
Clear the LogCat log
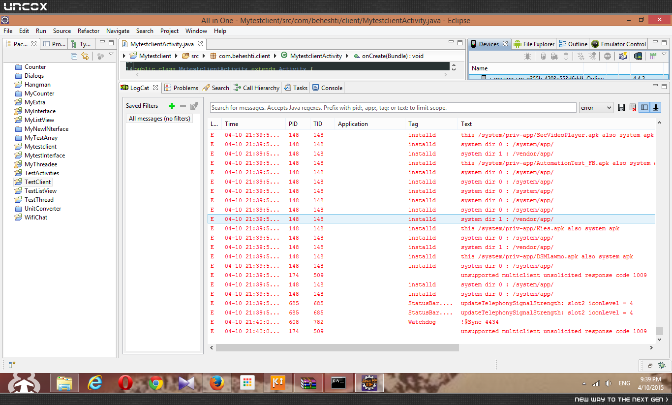click(x=633, y=108)
